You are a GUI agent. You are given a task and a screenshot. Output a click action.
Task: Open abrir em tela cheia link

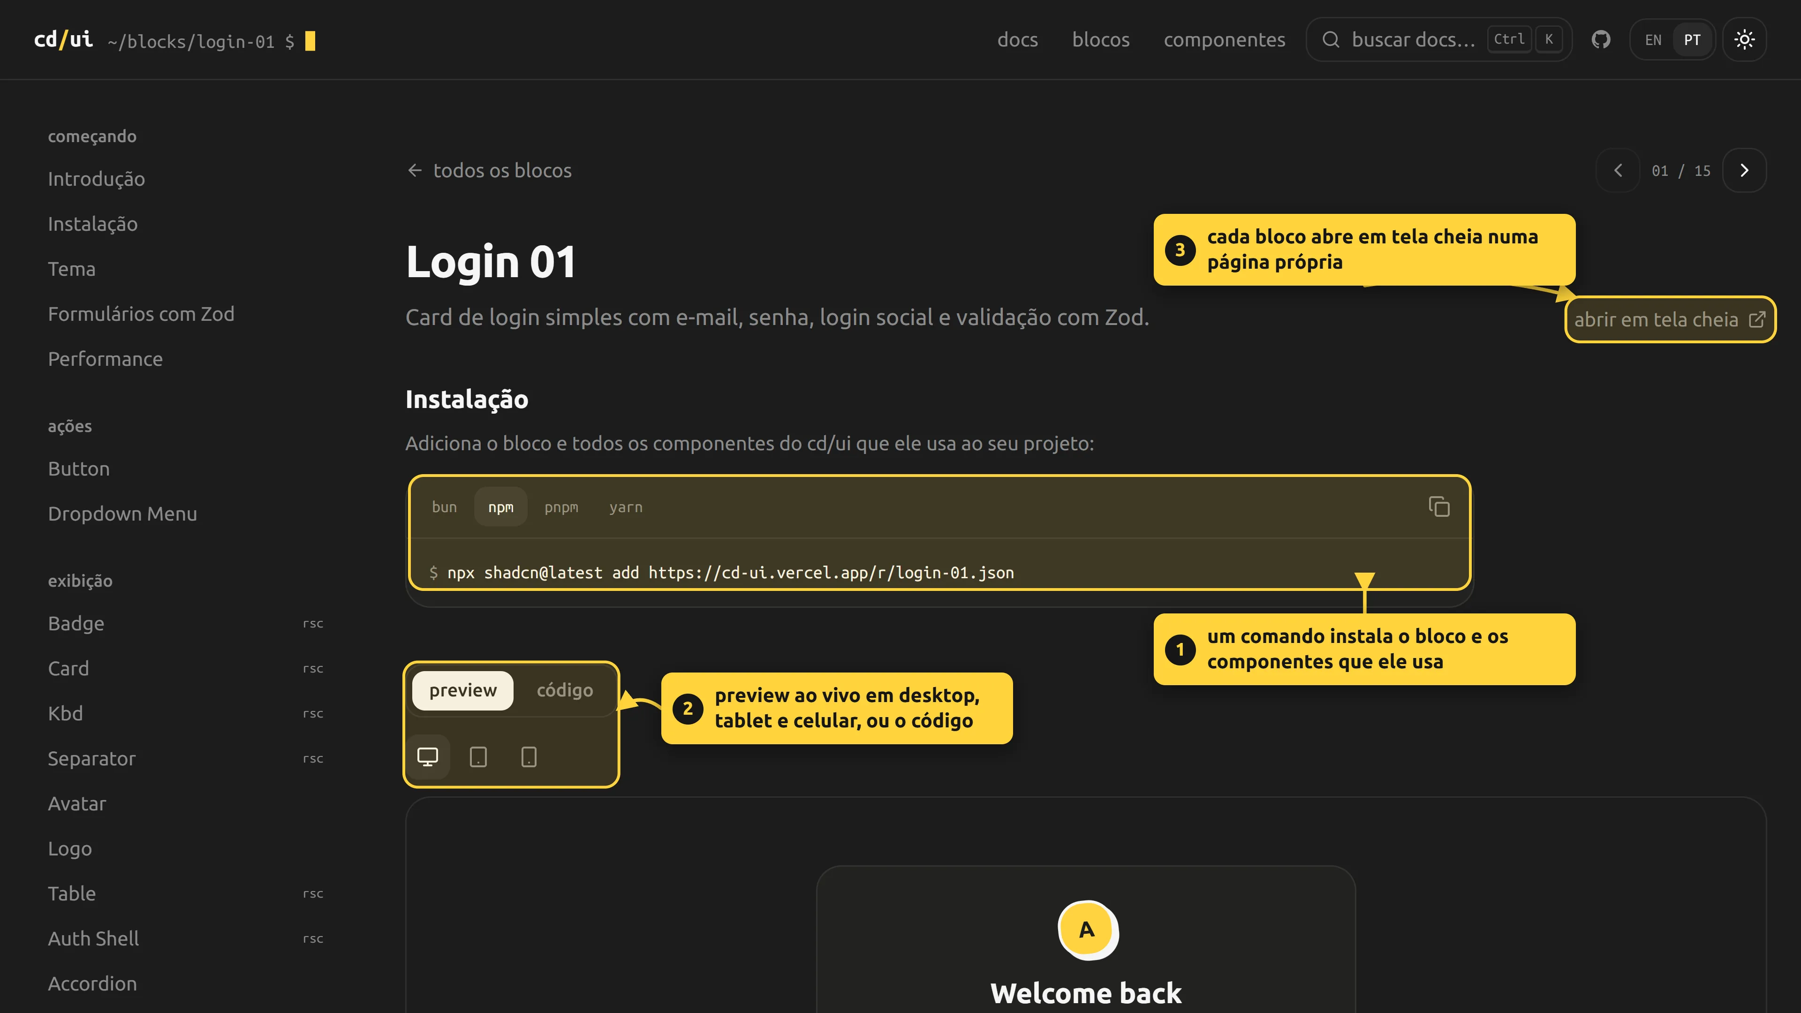1670,319
